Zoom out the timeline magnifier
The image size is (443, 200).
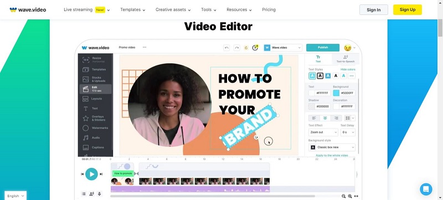tap(343, 196)
